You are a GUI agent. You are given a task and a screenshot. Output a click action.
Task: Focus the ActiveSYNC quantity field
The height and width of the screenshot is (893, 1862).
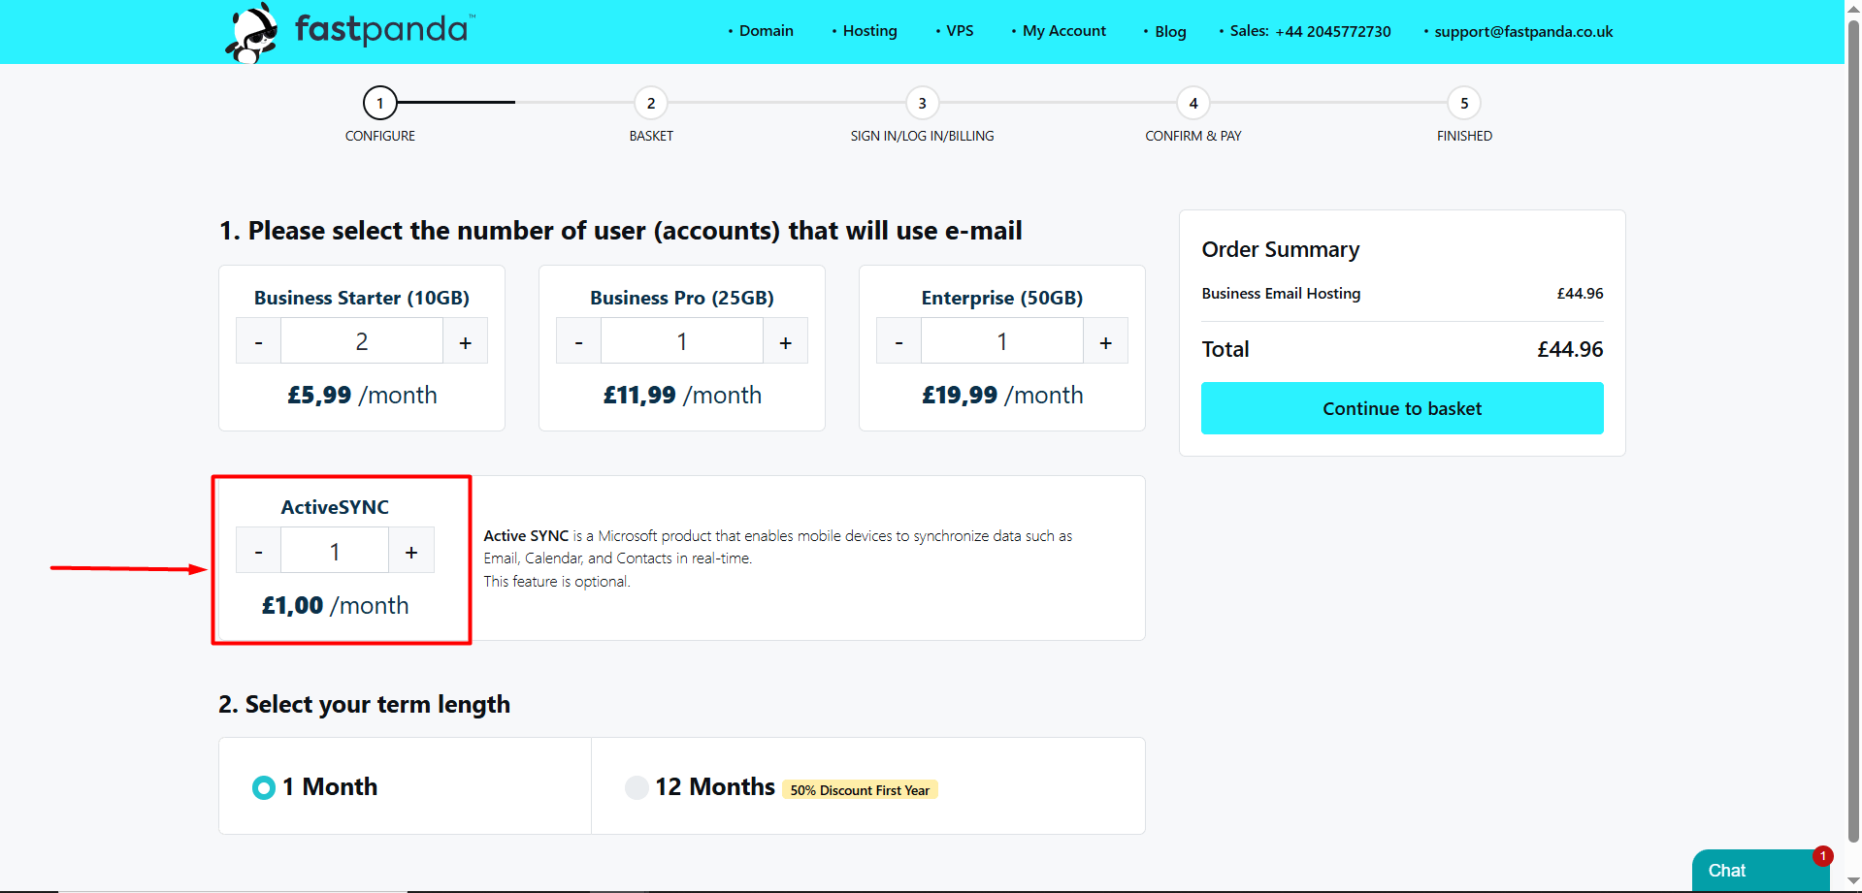pyautogui.click(x=335, y=551)
